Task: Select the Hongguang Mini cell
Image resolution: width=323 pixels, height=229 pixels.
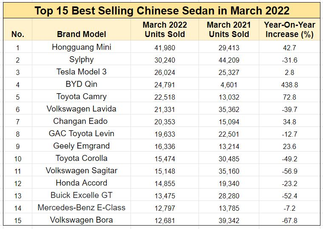Action: point(82,47)
